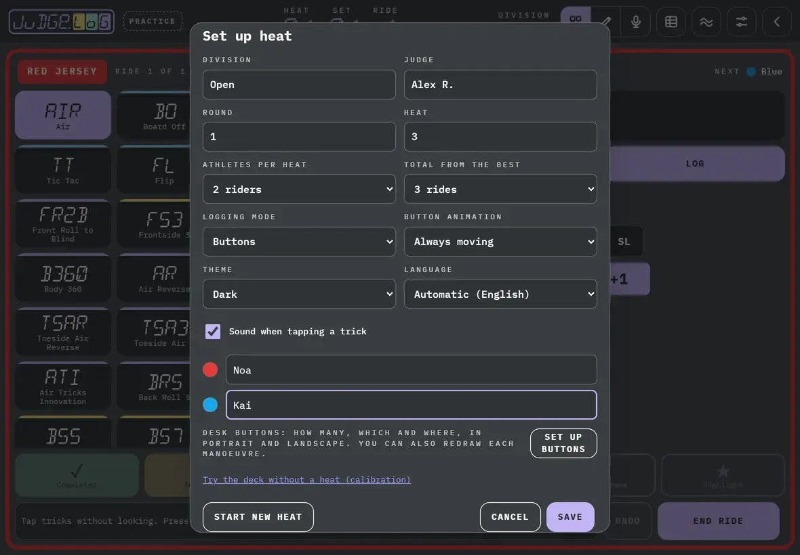800x555 pixels.
Task: Tap the FL Flip trick button
Action: tap(154, 170)
